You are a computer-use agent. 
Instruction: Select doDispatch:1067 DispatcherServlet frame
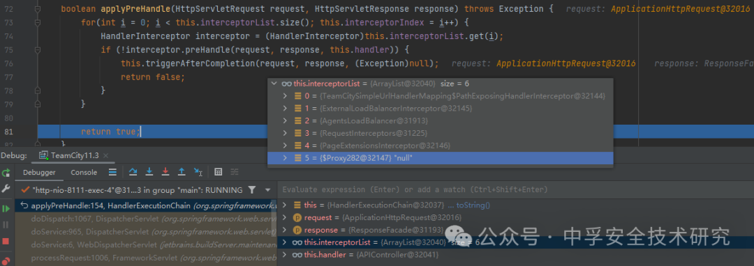[146, 219]
